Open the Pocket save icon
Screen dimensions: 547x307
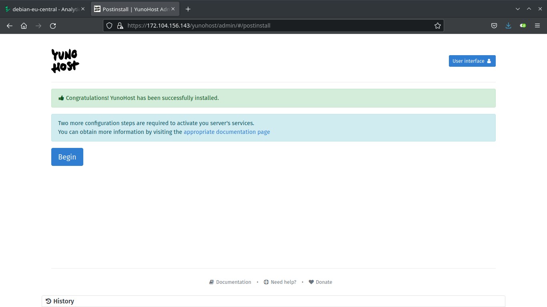click(494, 26)
